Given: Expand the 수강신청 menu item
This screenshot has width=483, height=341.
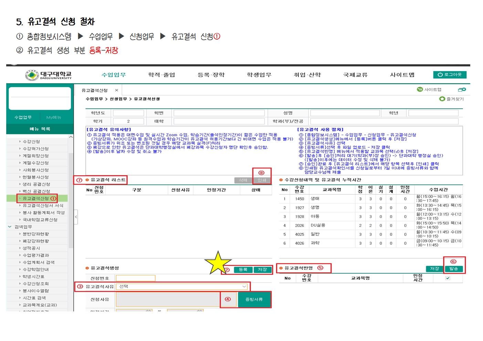Looking at the screenshot, I should tap(31, 142).
